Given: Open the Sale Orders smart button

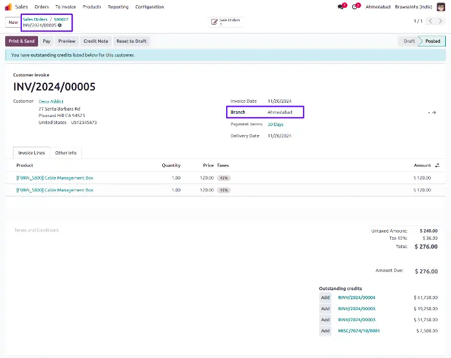Looking at the screenshot, I should (226, 22).
